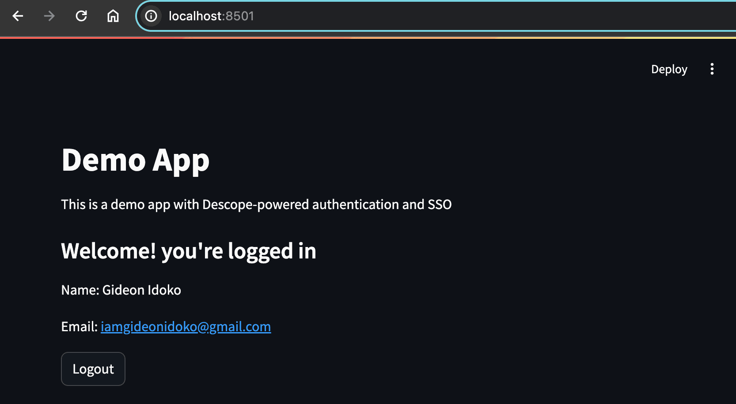The width and height of the screenshot is (736, 404).
Task: Click the 8501 port number in URL
Action: tap(240, 16)
